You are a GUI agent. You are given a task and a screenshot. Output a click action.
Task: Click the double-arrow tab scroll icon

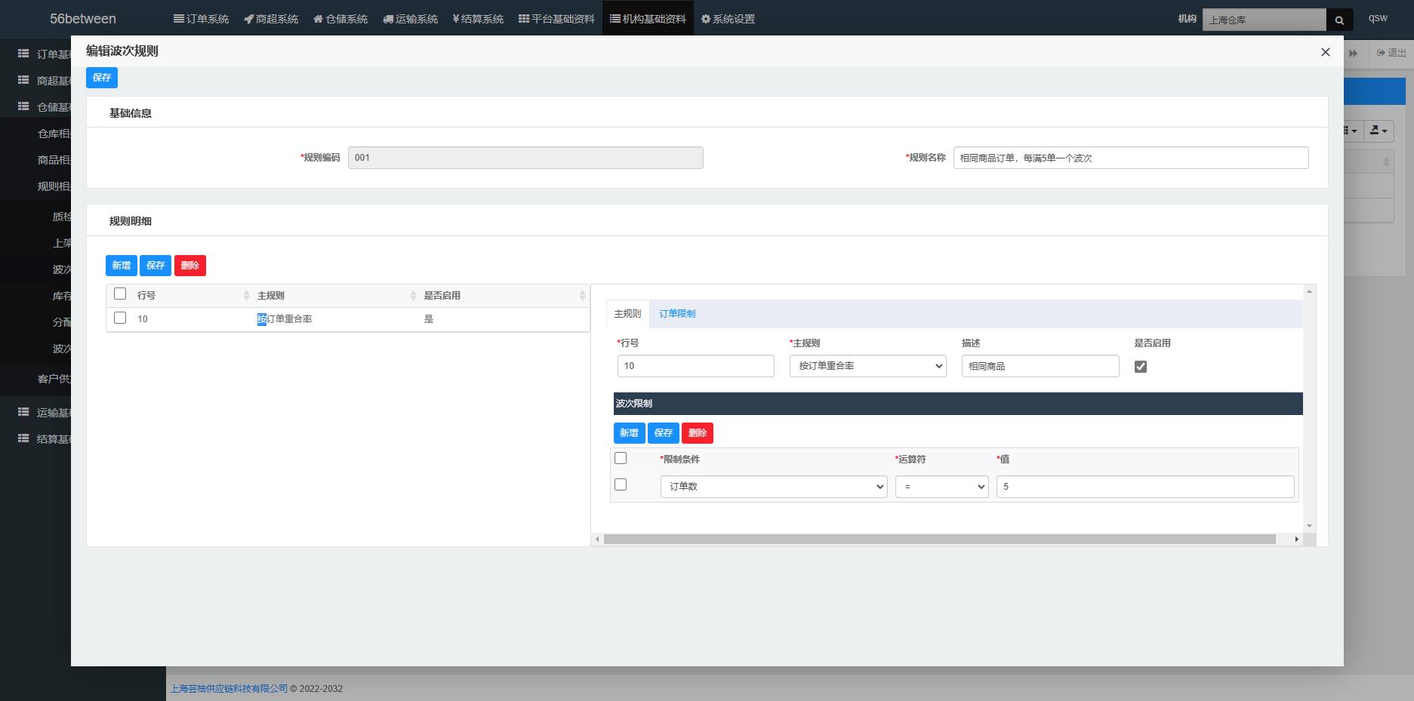click(x=1354, y=54)
